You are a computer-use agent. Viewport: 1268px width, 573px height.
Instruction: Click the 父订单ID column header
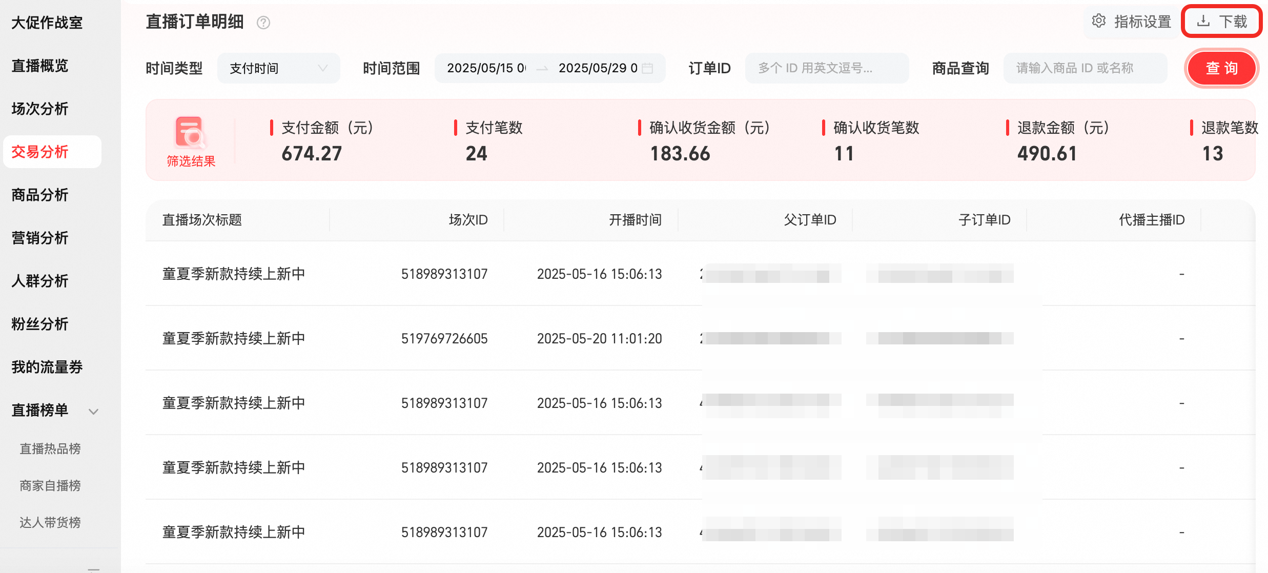pos(810,220)
